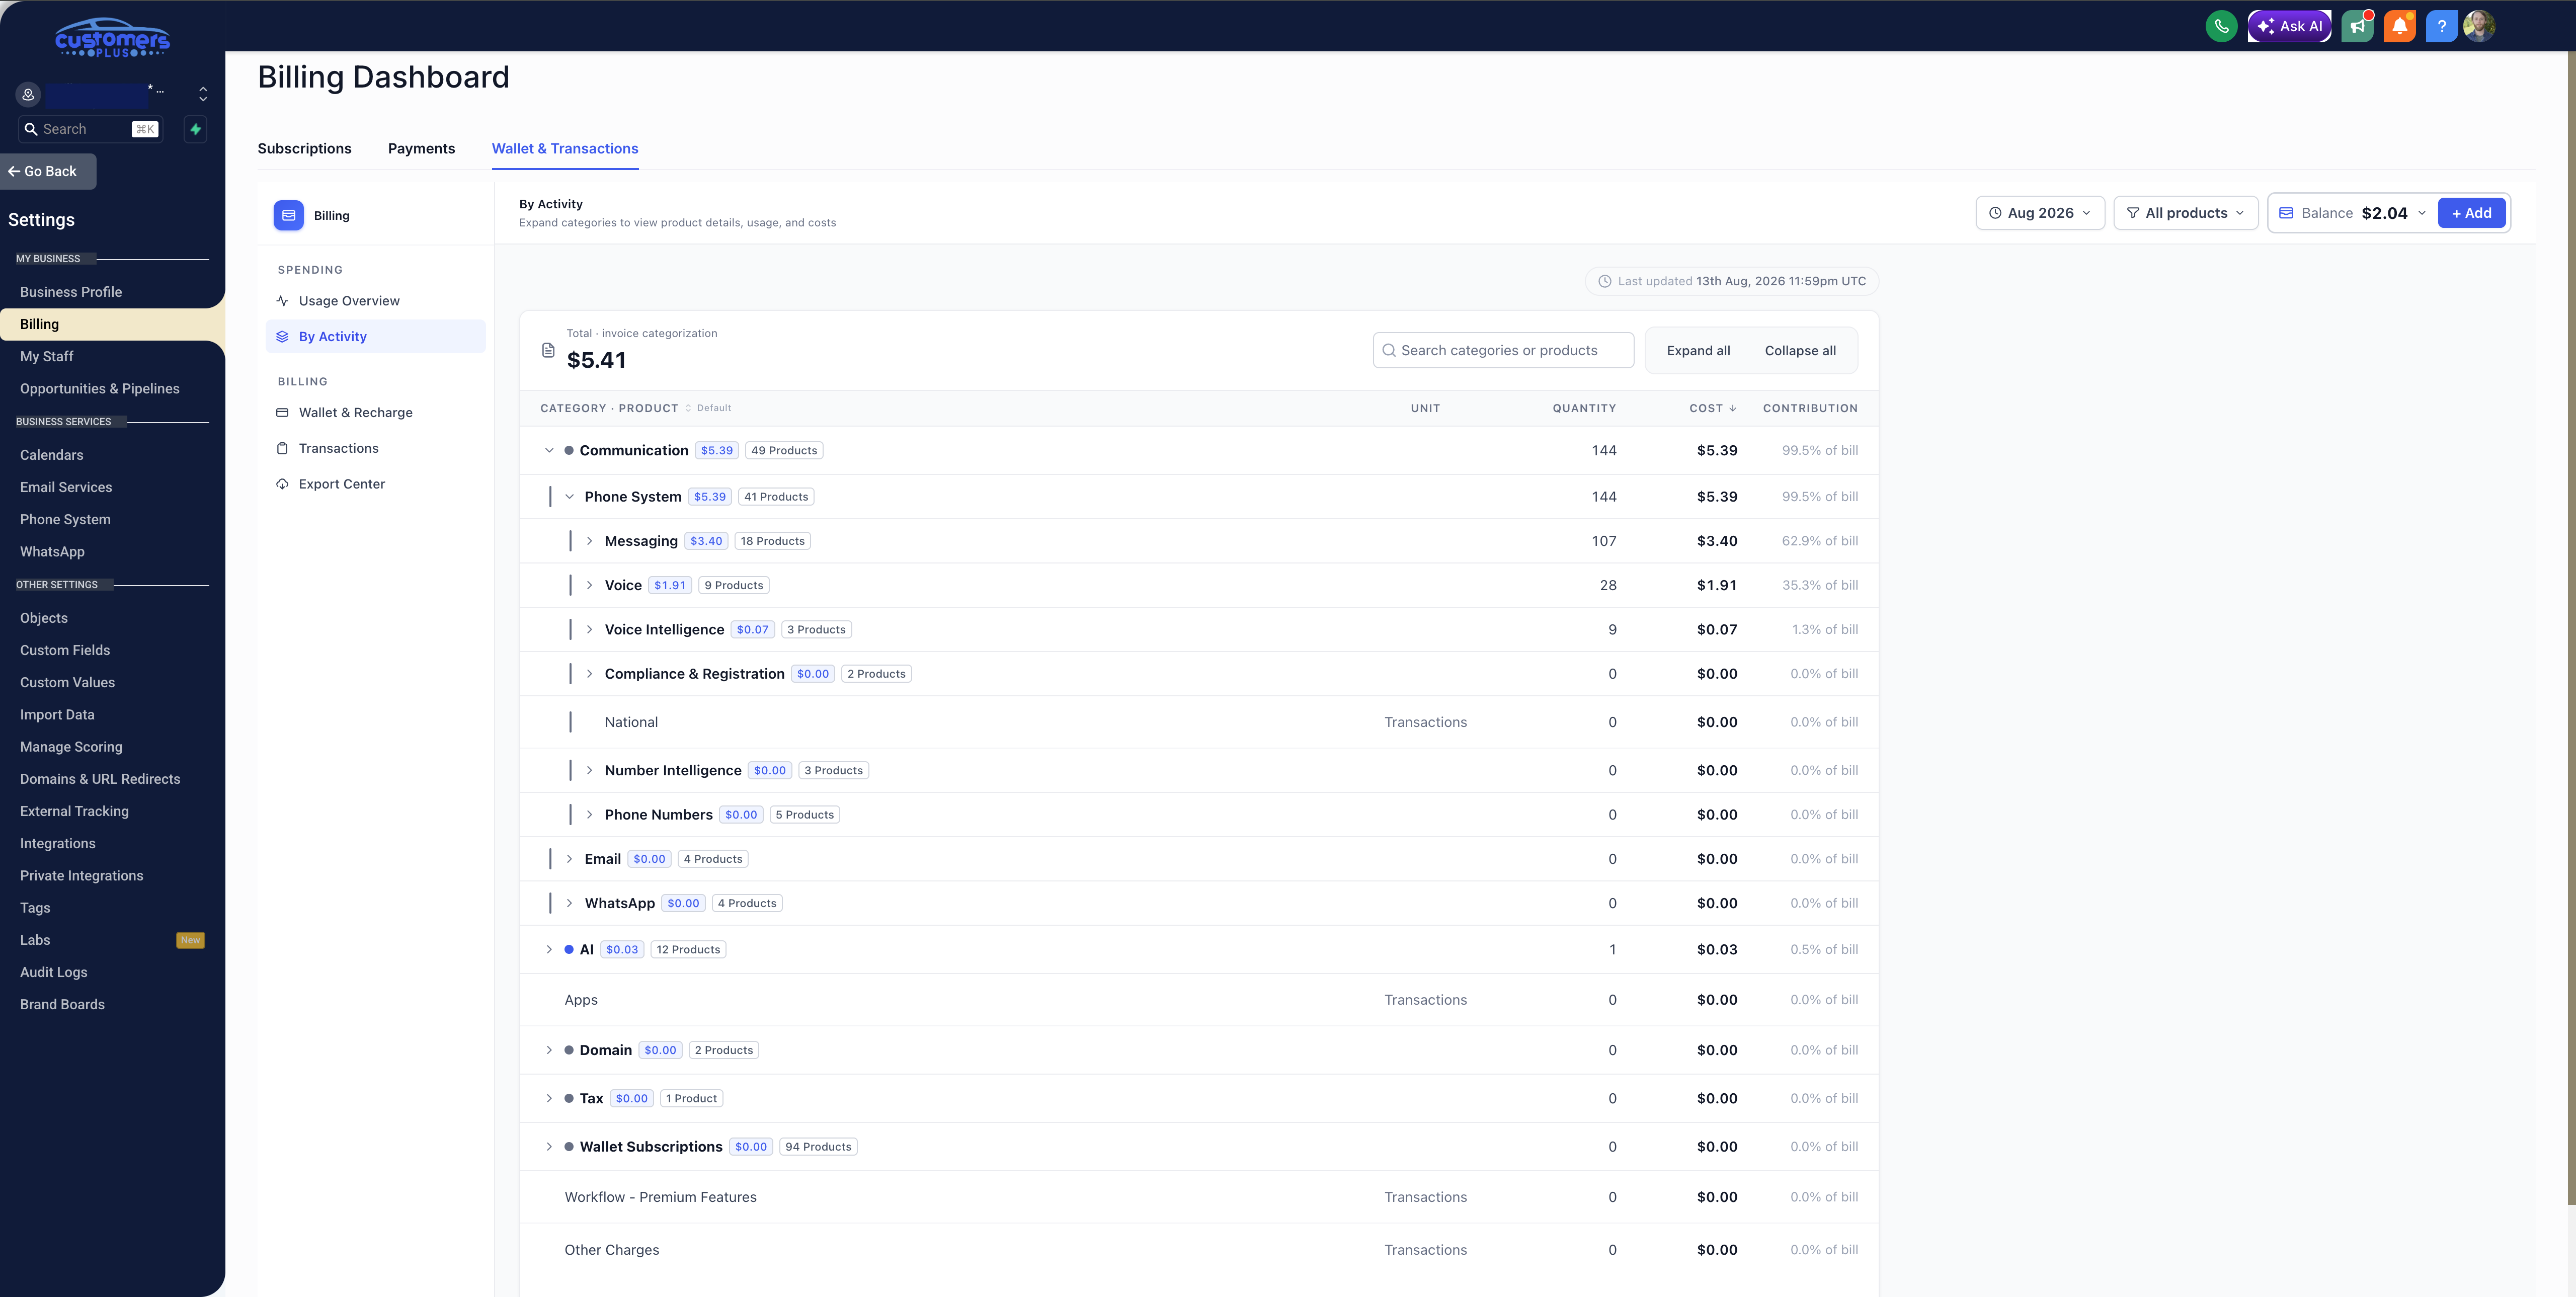The width and height of the screenshot is (2576, 1297).
Task: Expand the Messaging row
Action: click(589, 541)
